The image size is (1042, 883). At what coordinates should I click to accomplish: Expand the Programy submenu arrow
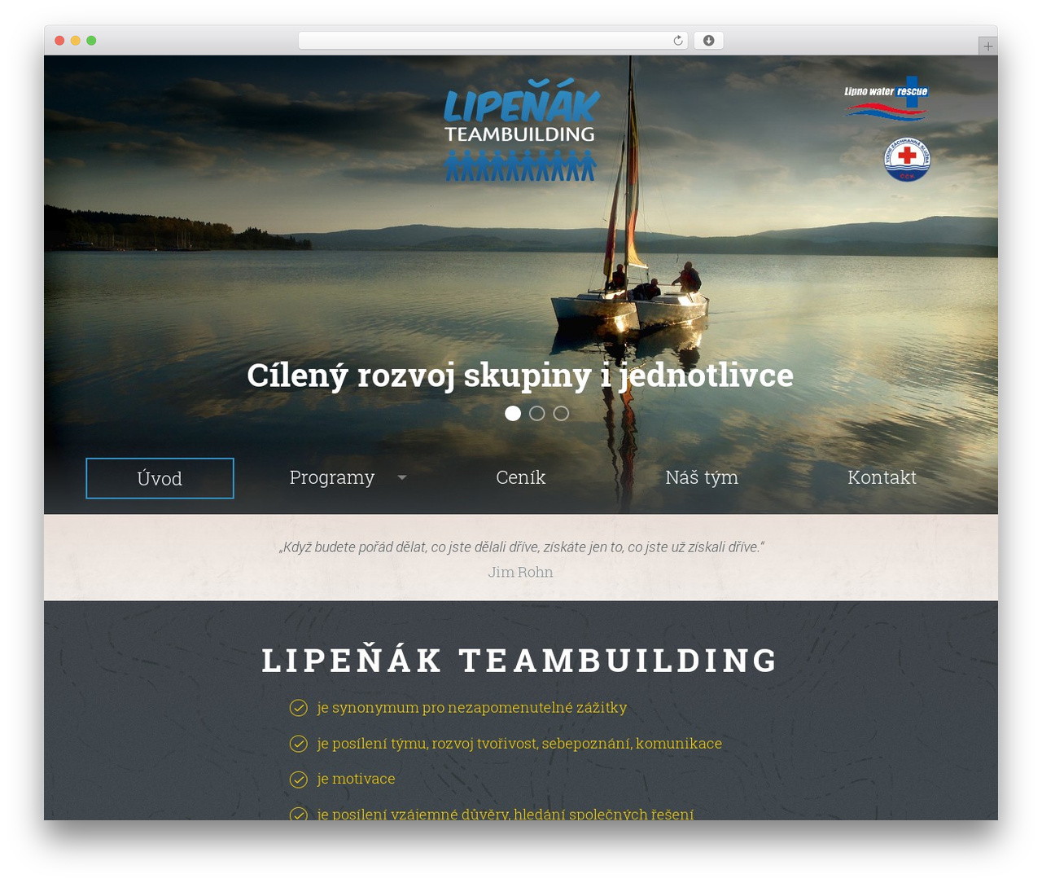click(401, 477)
